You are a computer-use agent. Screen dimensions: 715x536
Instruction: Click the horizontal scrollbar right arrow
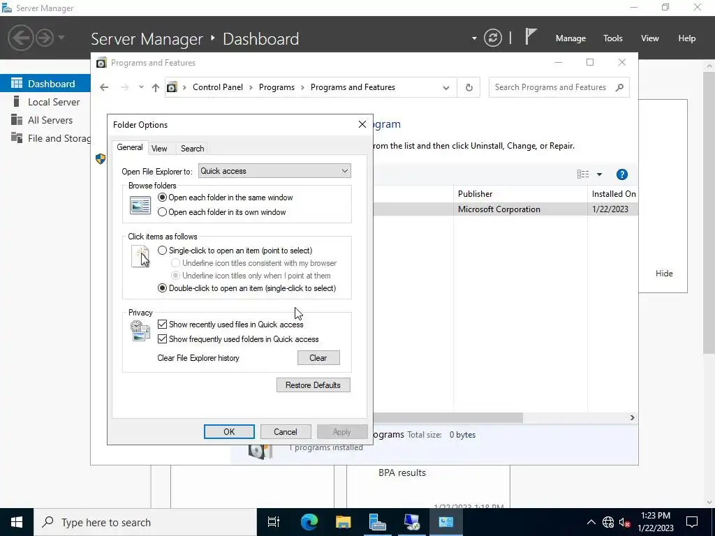632,417
